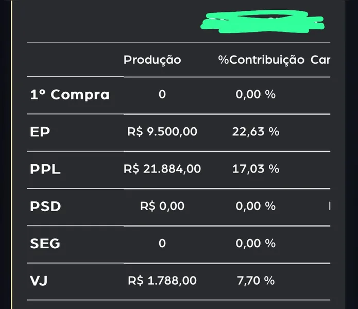This screenshot has height=309, width=358.
Task: Select the 1º Compra row label
Action: point(70,95)
